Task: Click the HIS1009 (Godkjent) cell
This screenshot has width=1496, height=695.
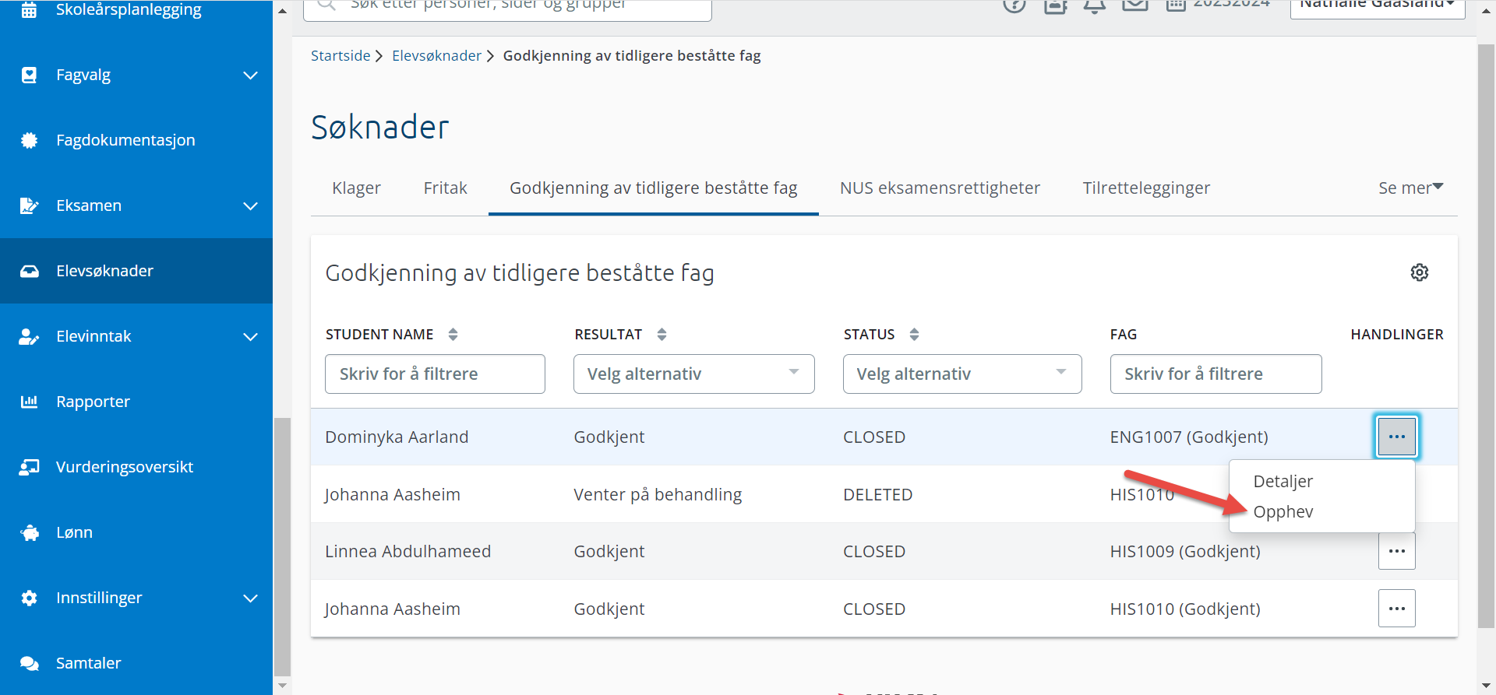Action: pos(1185,551)
